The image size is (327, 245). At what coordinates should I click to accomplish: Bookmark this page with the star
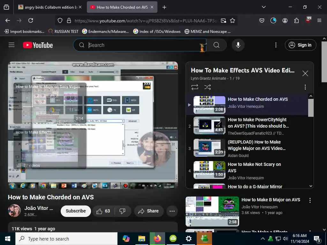[x=232, y=21]
